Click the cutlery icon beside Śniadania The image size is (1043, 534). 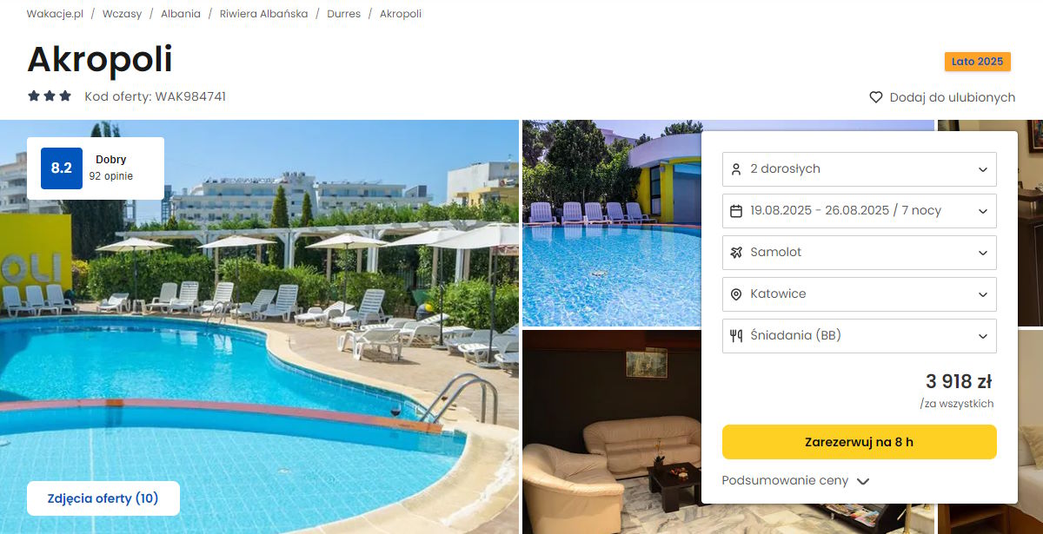(x=736, y=336)
